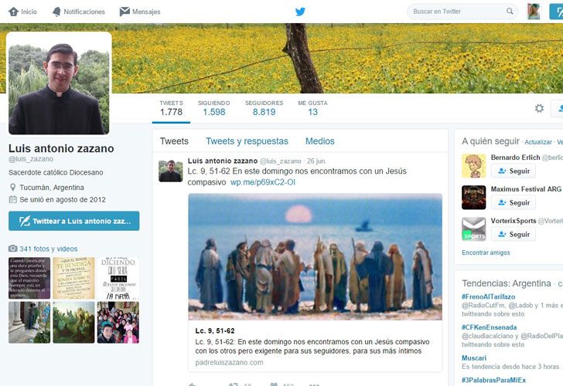Open VorterixSports suggested profile
563x386 pixels.
click(x=514, y=221)
